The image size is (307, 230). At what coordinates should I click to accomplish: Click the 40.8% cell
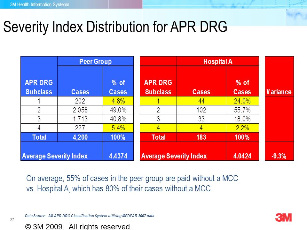(x=118, y=119)
